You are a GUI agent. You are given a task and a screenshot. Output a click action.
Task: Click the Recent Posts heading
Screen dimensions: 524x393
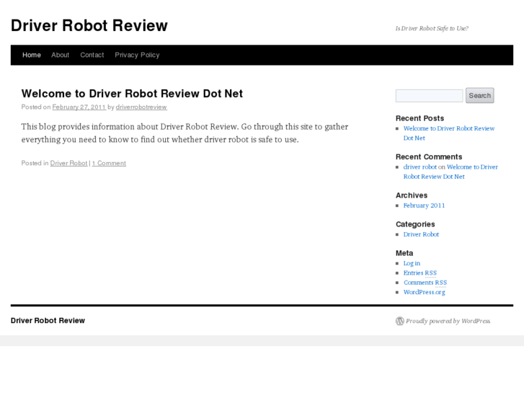(x=419, y=118)
